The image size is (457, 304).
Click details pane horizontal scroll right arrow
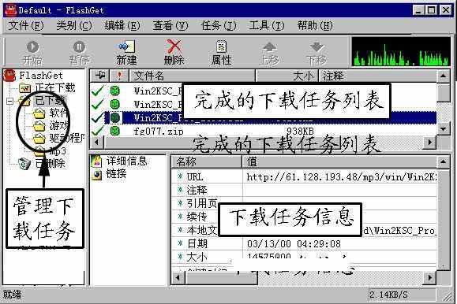coord(430,277)
